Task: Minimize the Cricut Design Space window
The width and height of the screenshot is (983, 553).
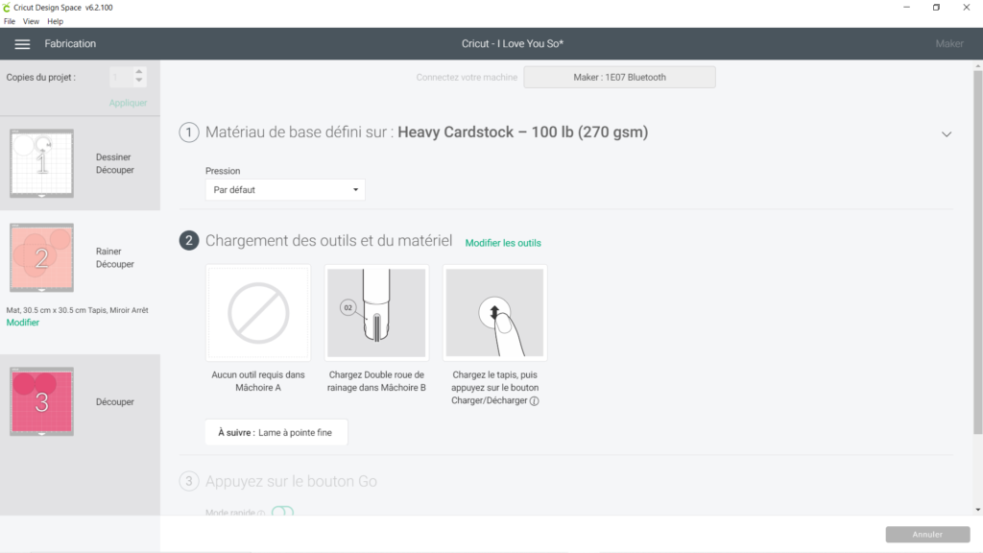Action: tap(906, 8)
